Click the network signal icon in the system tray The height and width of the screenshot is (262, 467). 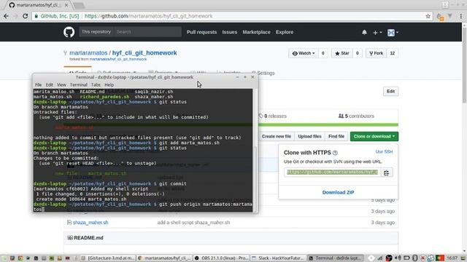click(380, 258)
